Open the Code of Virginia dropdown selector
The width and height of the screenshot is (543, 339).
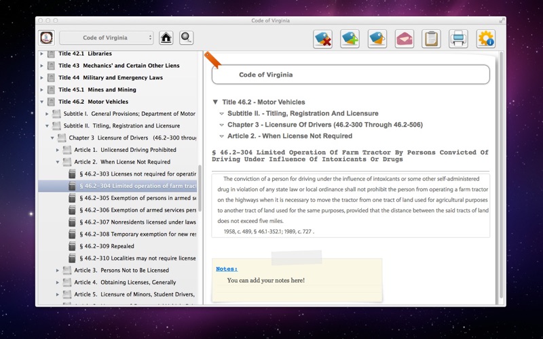tap(107, 38)
